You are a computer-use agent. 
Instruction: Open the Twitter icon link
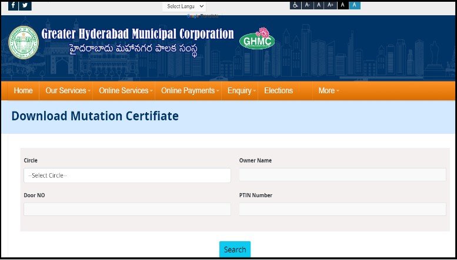coord(25,5)
